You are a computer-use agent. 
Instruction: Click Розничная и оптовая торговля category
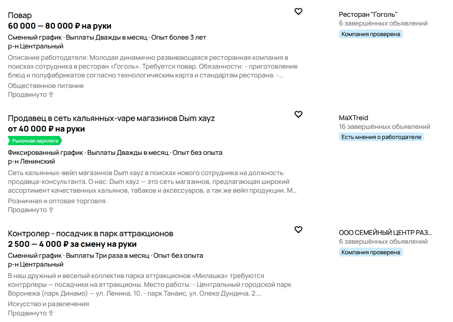tap(57, 201)
